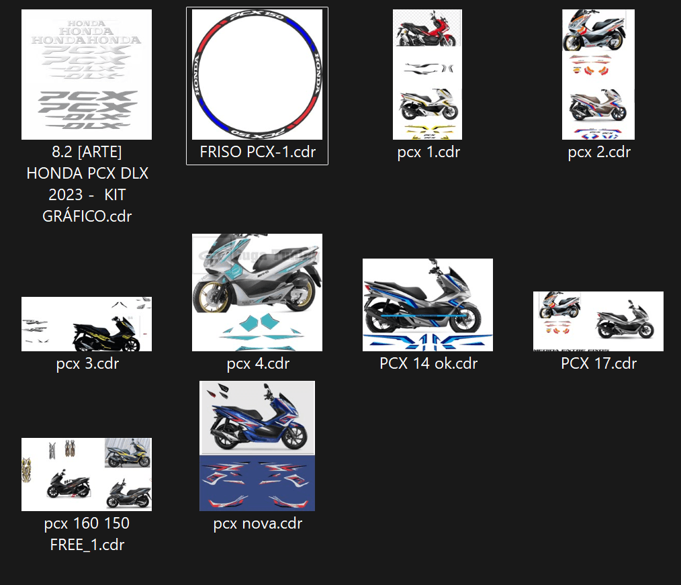Select the pcx nova.cdr blue scooter thumbnail
The image size is (681, 585).
click(x=257, y=446)
